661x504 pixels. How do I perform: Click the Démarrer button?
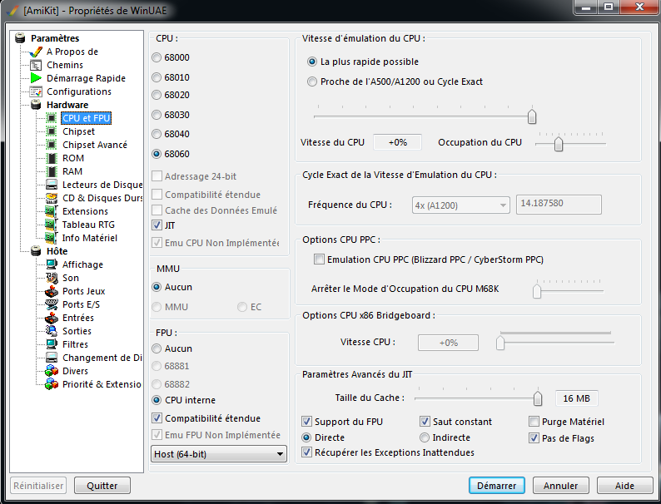[x=497, y=486]
